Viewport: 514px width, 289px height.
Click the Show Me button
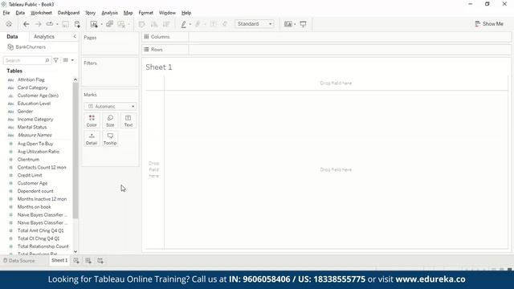pos(489,24)
